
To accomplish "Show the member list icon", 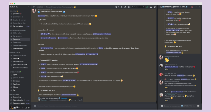I will [129, 7].
